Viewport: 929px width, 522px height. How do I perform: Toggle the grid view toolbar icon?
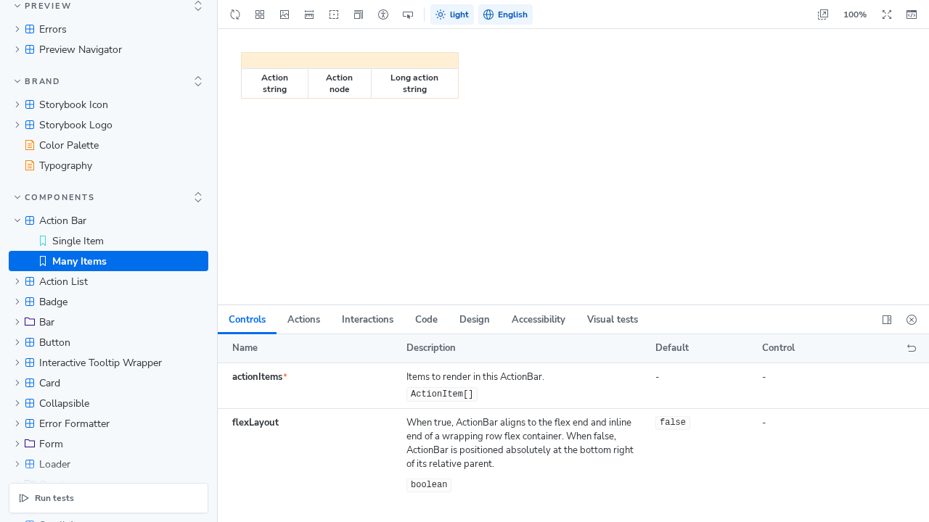(260, 14)
